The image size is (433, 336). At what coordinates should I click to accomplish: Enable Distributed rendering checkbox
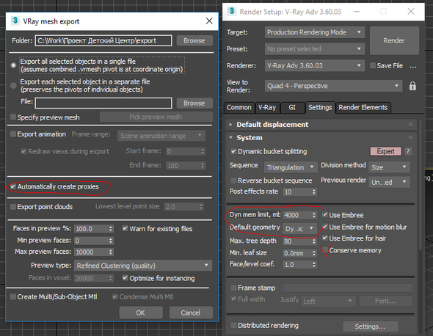pos(233,326)
